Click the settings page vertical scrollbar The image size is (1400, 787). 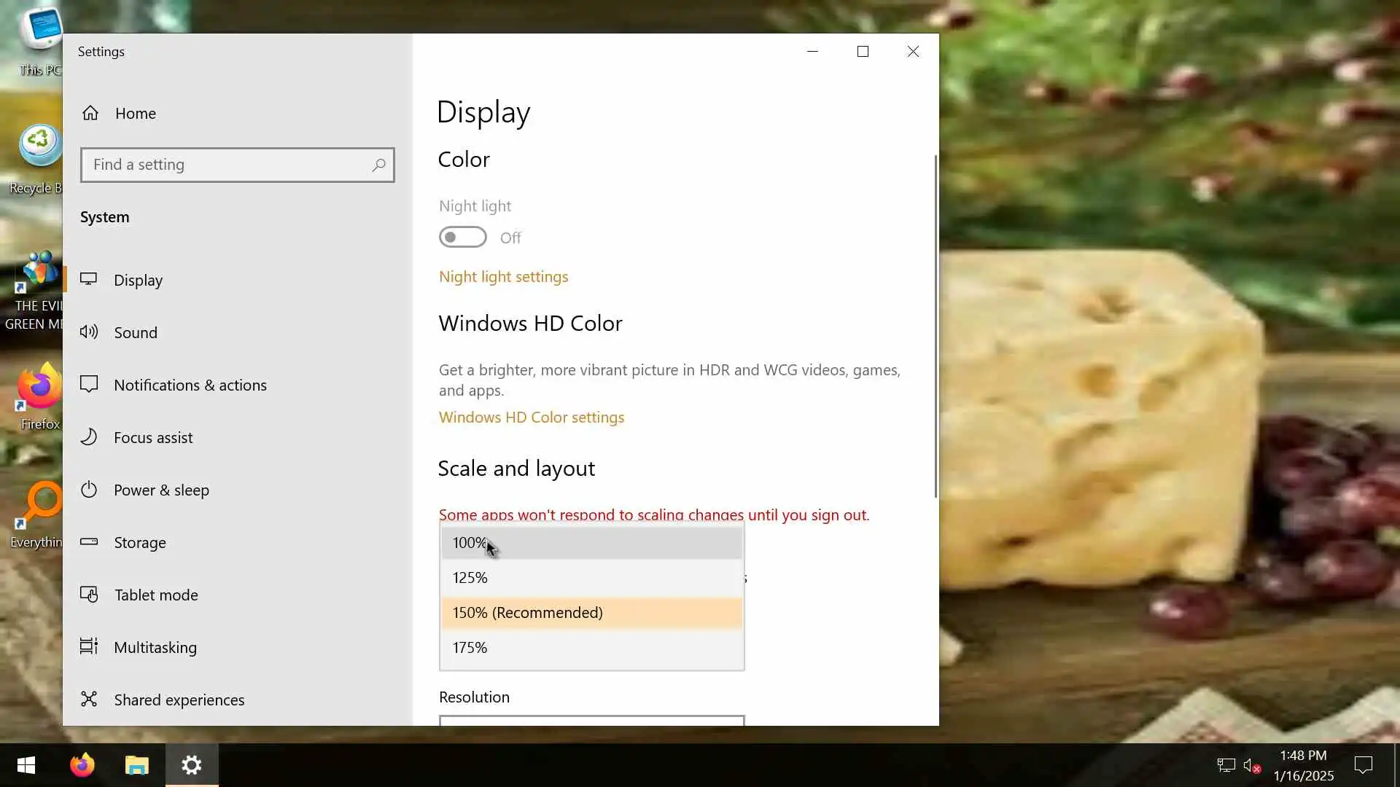click(936, 326)
